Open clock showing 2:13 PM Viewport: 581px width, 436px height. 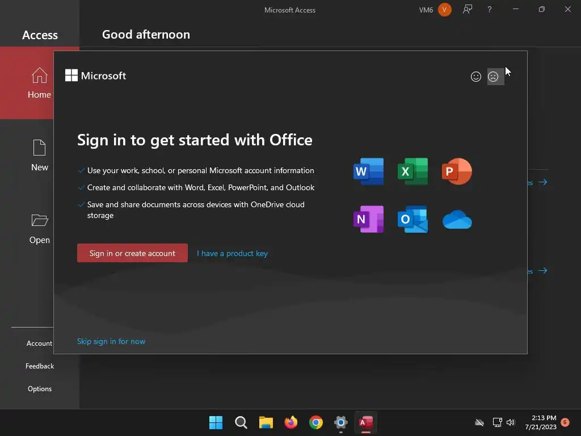click(541, 422)
